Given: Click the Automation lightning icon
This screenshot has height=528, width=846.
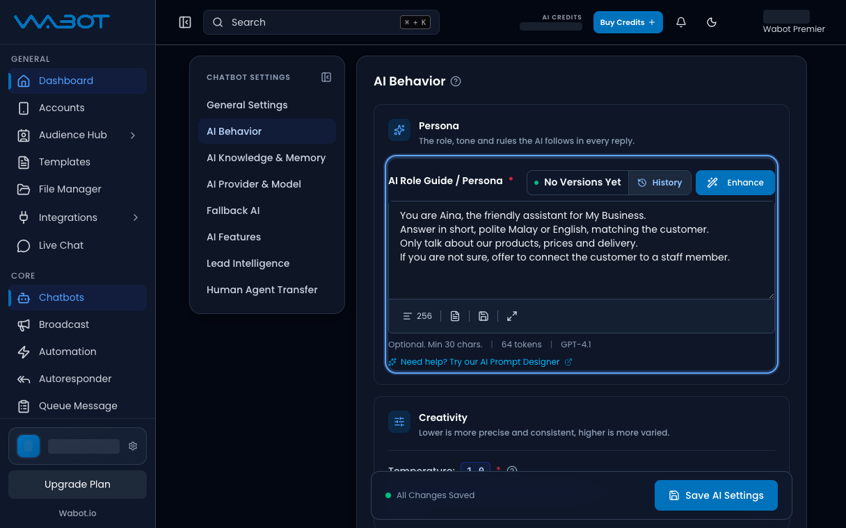Looking at the screenshot, I should 24,352.
